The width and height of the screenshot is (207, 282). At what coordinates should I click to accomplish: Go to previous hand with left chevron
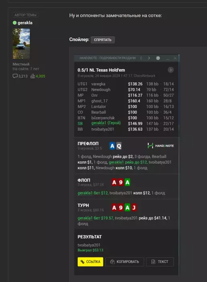(x=141, y=58)
